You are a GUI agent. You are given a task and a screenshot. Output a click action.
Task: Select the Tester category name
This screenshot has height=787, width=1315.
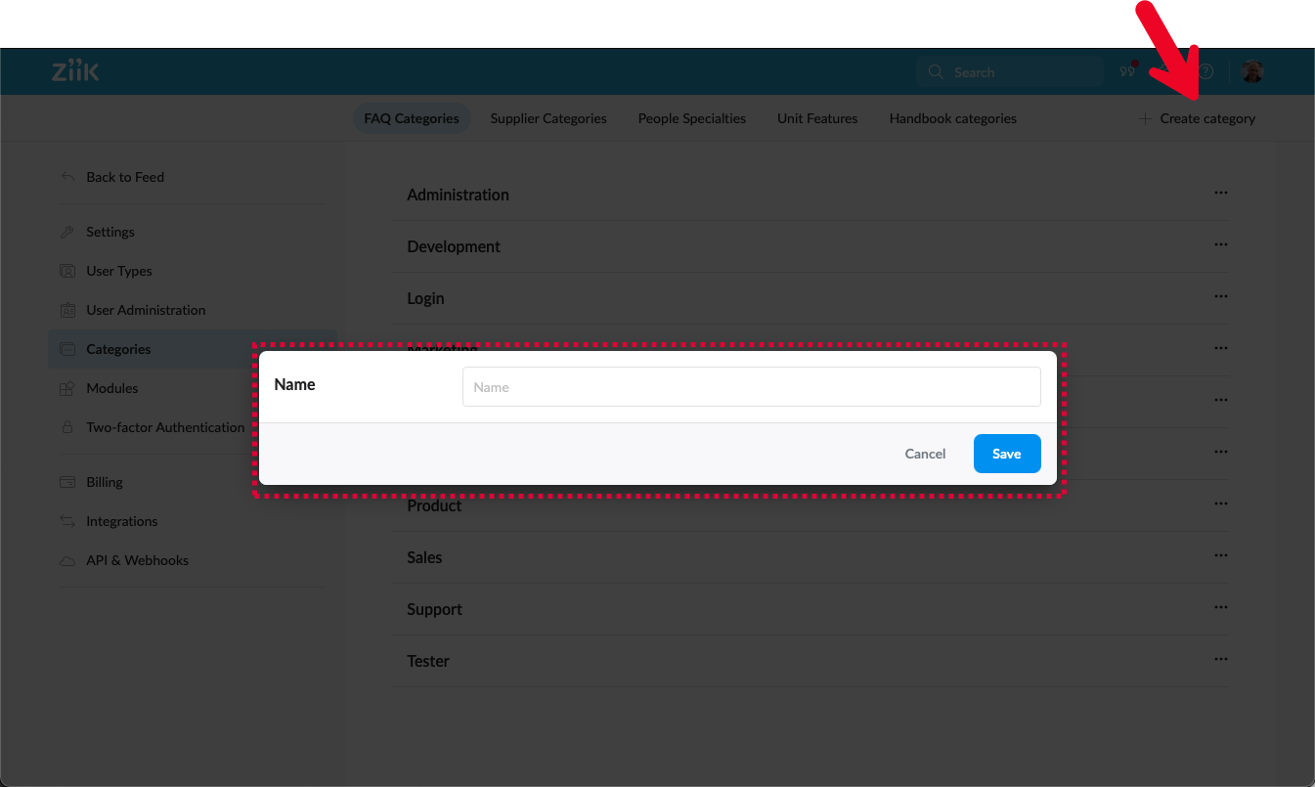[x=428, y=661]
